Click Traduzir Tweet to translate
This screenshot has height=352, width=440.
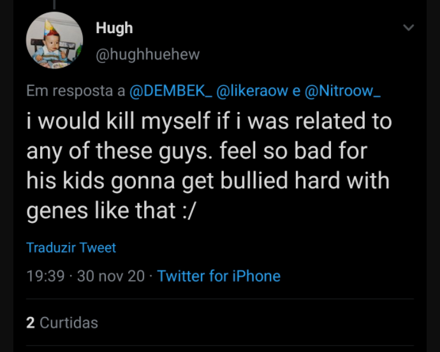[x=71, y=248]
